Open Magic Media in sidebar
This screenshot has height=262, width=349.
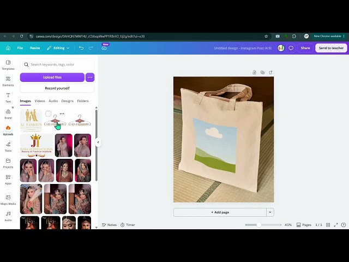coord(8,200)
